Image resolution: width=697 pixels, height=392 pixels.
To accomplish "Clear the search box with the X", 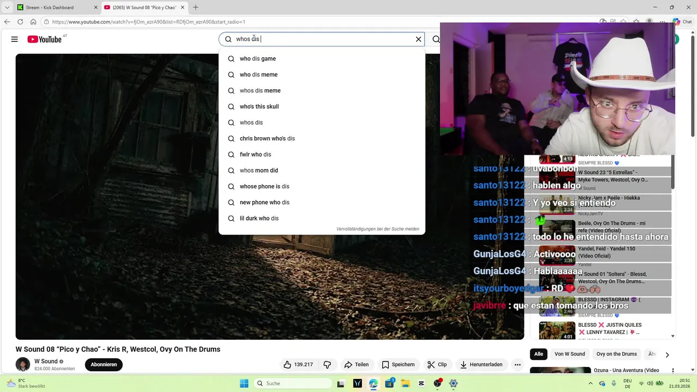I will (x=418, y=39).
